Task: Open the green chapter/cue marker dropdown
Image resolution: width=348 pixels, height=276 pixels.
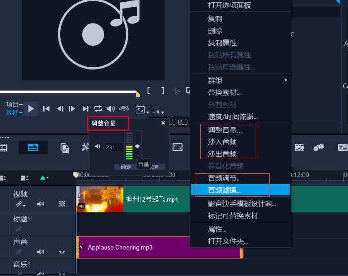Action: tap(44, 178)
